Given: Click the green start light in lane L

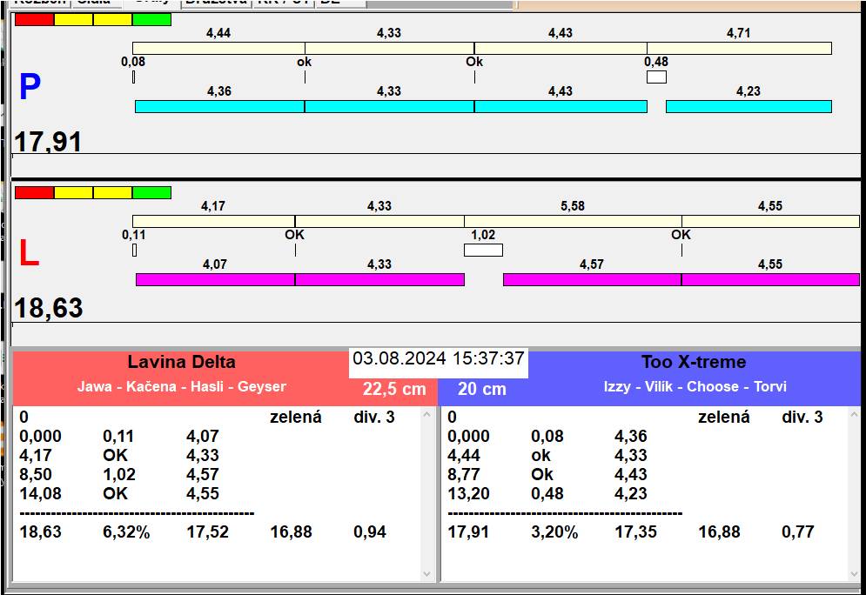Looking at the screenshot, I should [151, 192].
